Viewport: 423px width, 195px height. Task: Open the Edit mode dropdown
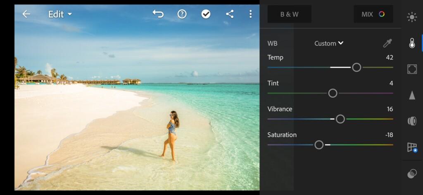(x=60, y=14)
